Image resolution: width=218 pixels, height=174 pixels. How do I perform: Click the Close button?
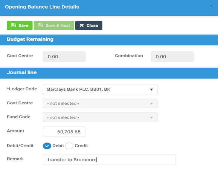89,25
